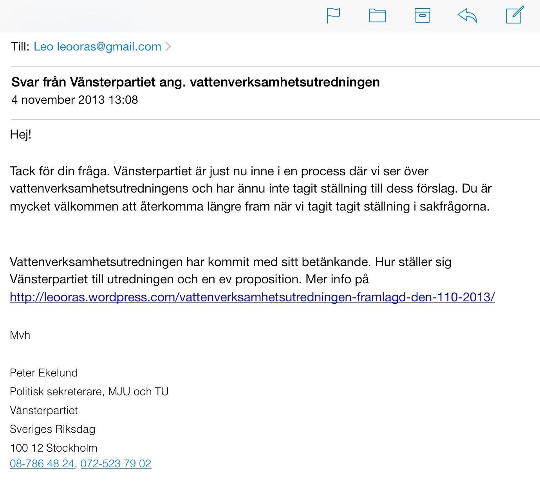The height and width of the screenshot is (497, 540).
Task: Tap the reply arrow icon
Action: tap(467, 16)
